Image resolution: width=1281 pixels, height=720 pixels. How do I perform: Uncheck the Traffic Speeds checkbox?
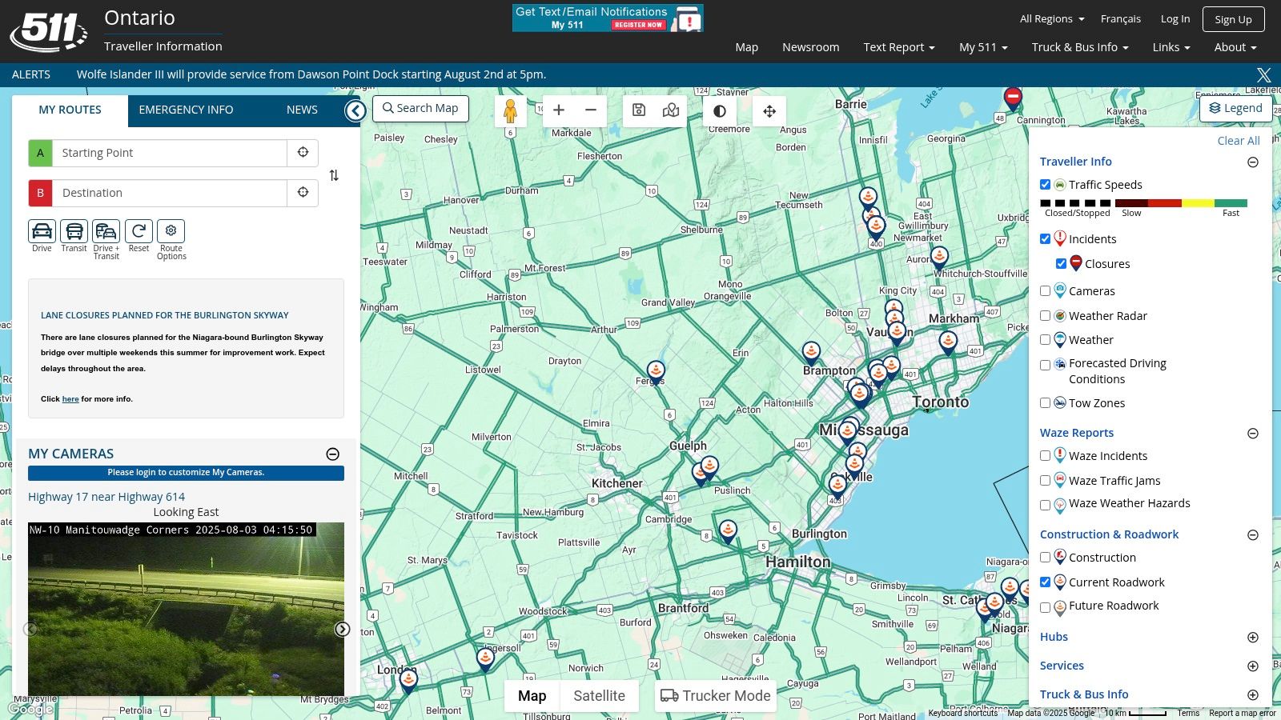[x=1045, y=185]
